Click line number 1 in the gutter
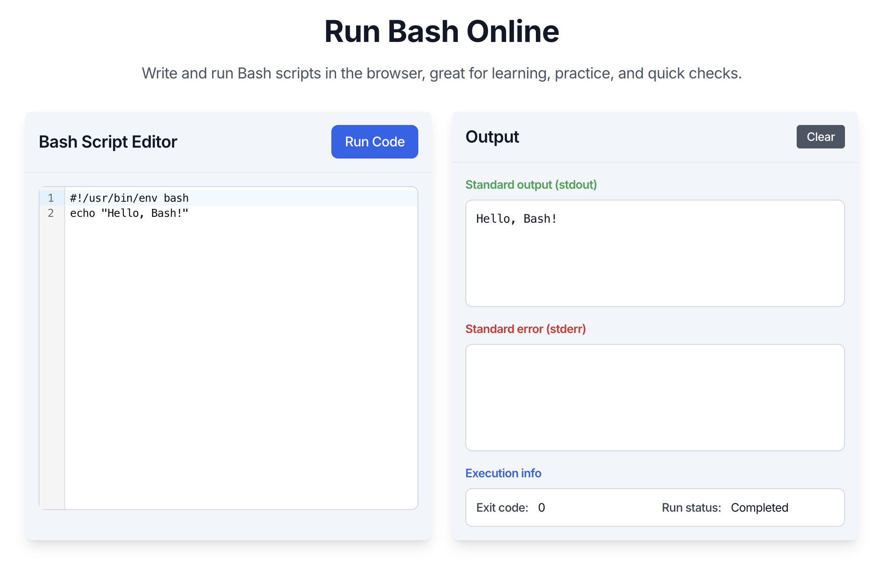Viewport: 892px width, 562px height. point(51,198)
